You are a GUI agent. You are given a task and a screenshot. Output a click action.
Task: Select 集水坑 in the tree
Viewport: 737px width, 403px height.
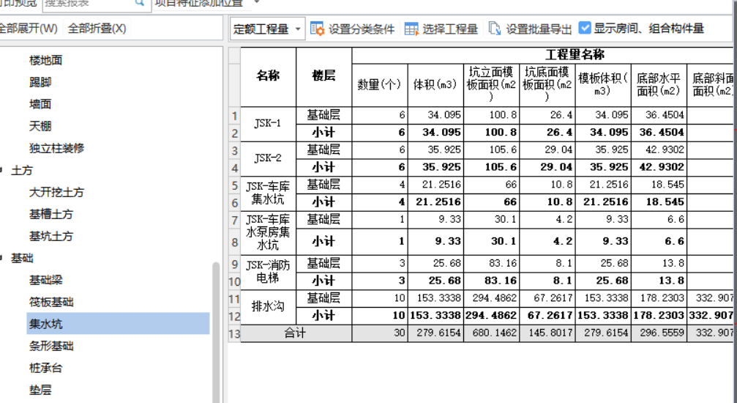(118, 323)
